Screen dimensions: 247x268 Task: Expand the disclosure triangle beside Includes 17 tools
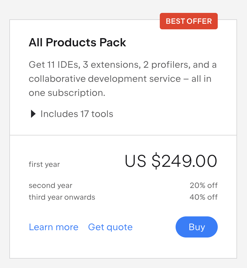coord(33,114)
